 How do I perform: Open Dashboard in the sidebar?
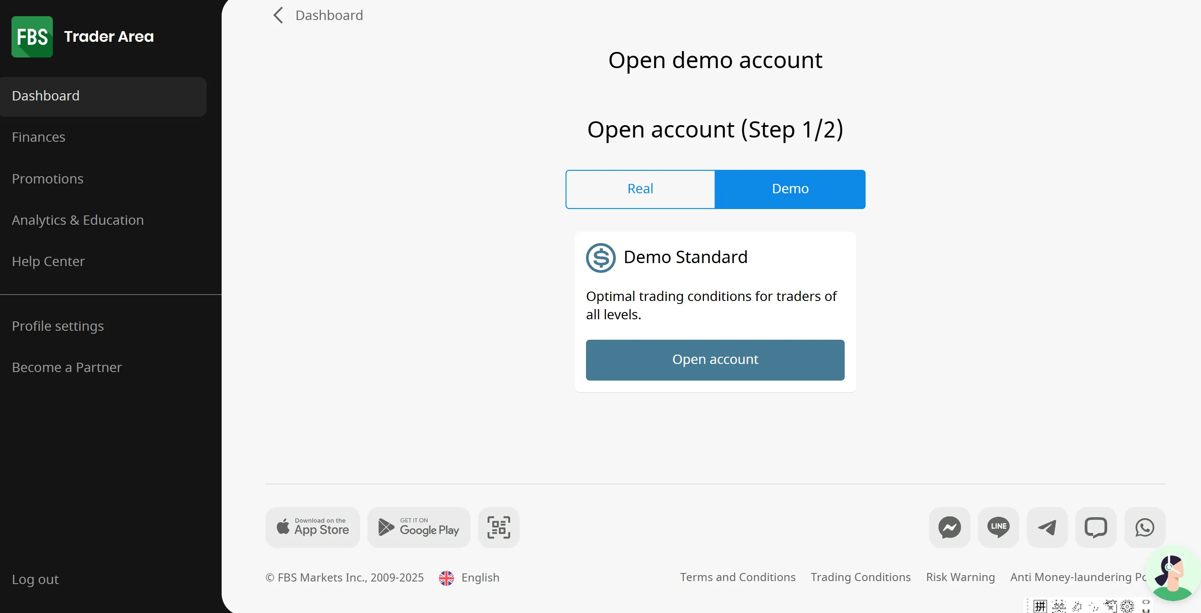(x=103, y=97)
